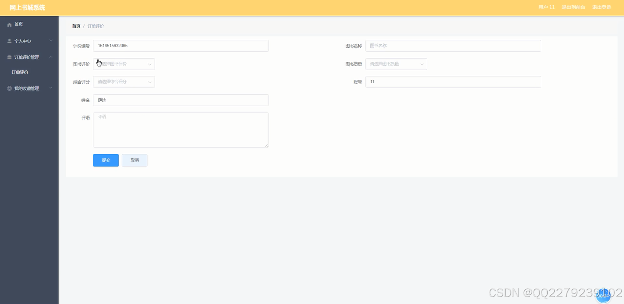Screen dimensions: 624x304
Task: Click 退出登录 in the top bar
Action: click(x=602, y=7)
